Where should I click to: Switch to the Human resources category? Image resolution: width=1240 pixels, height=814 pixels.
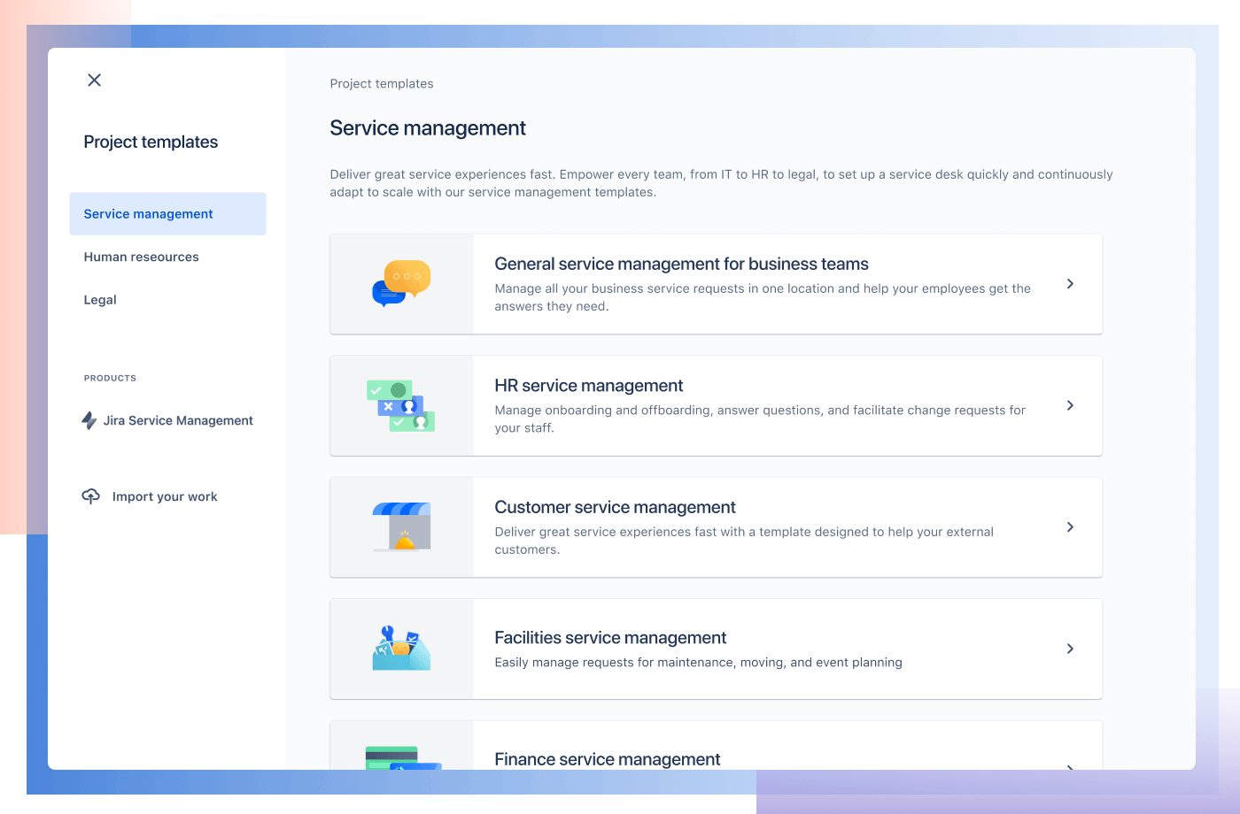[x=141, y=257]
